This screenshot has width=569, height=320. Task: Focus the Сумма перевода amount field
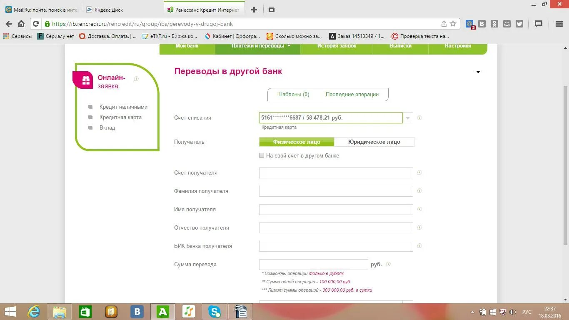[313, 265]
